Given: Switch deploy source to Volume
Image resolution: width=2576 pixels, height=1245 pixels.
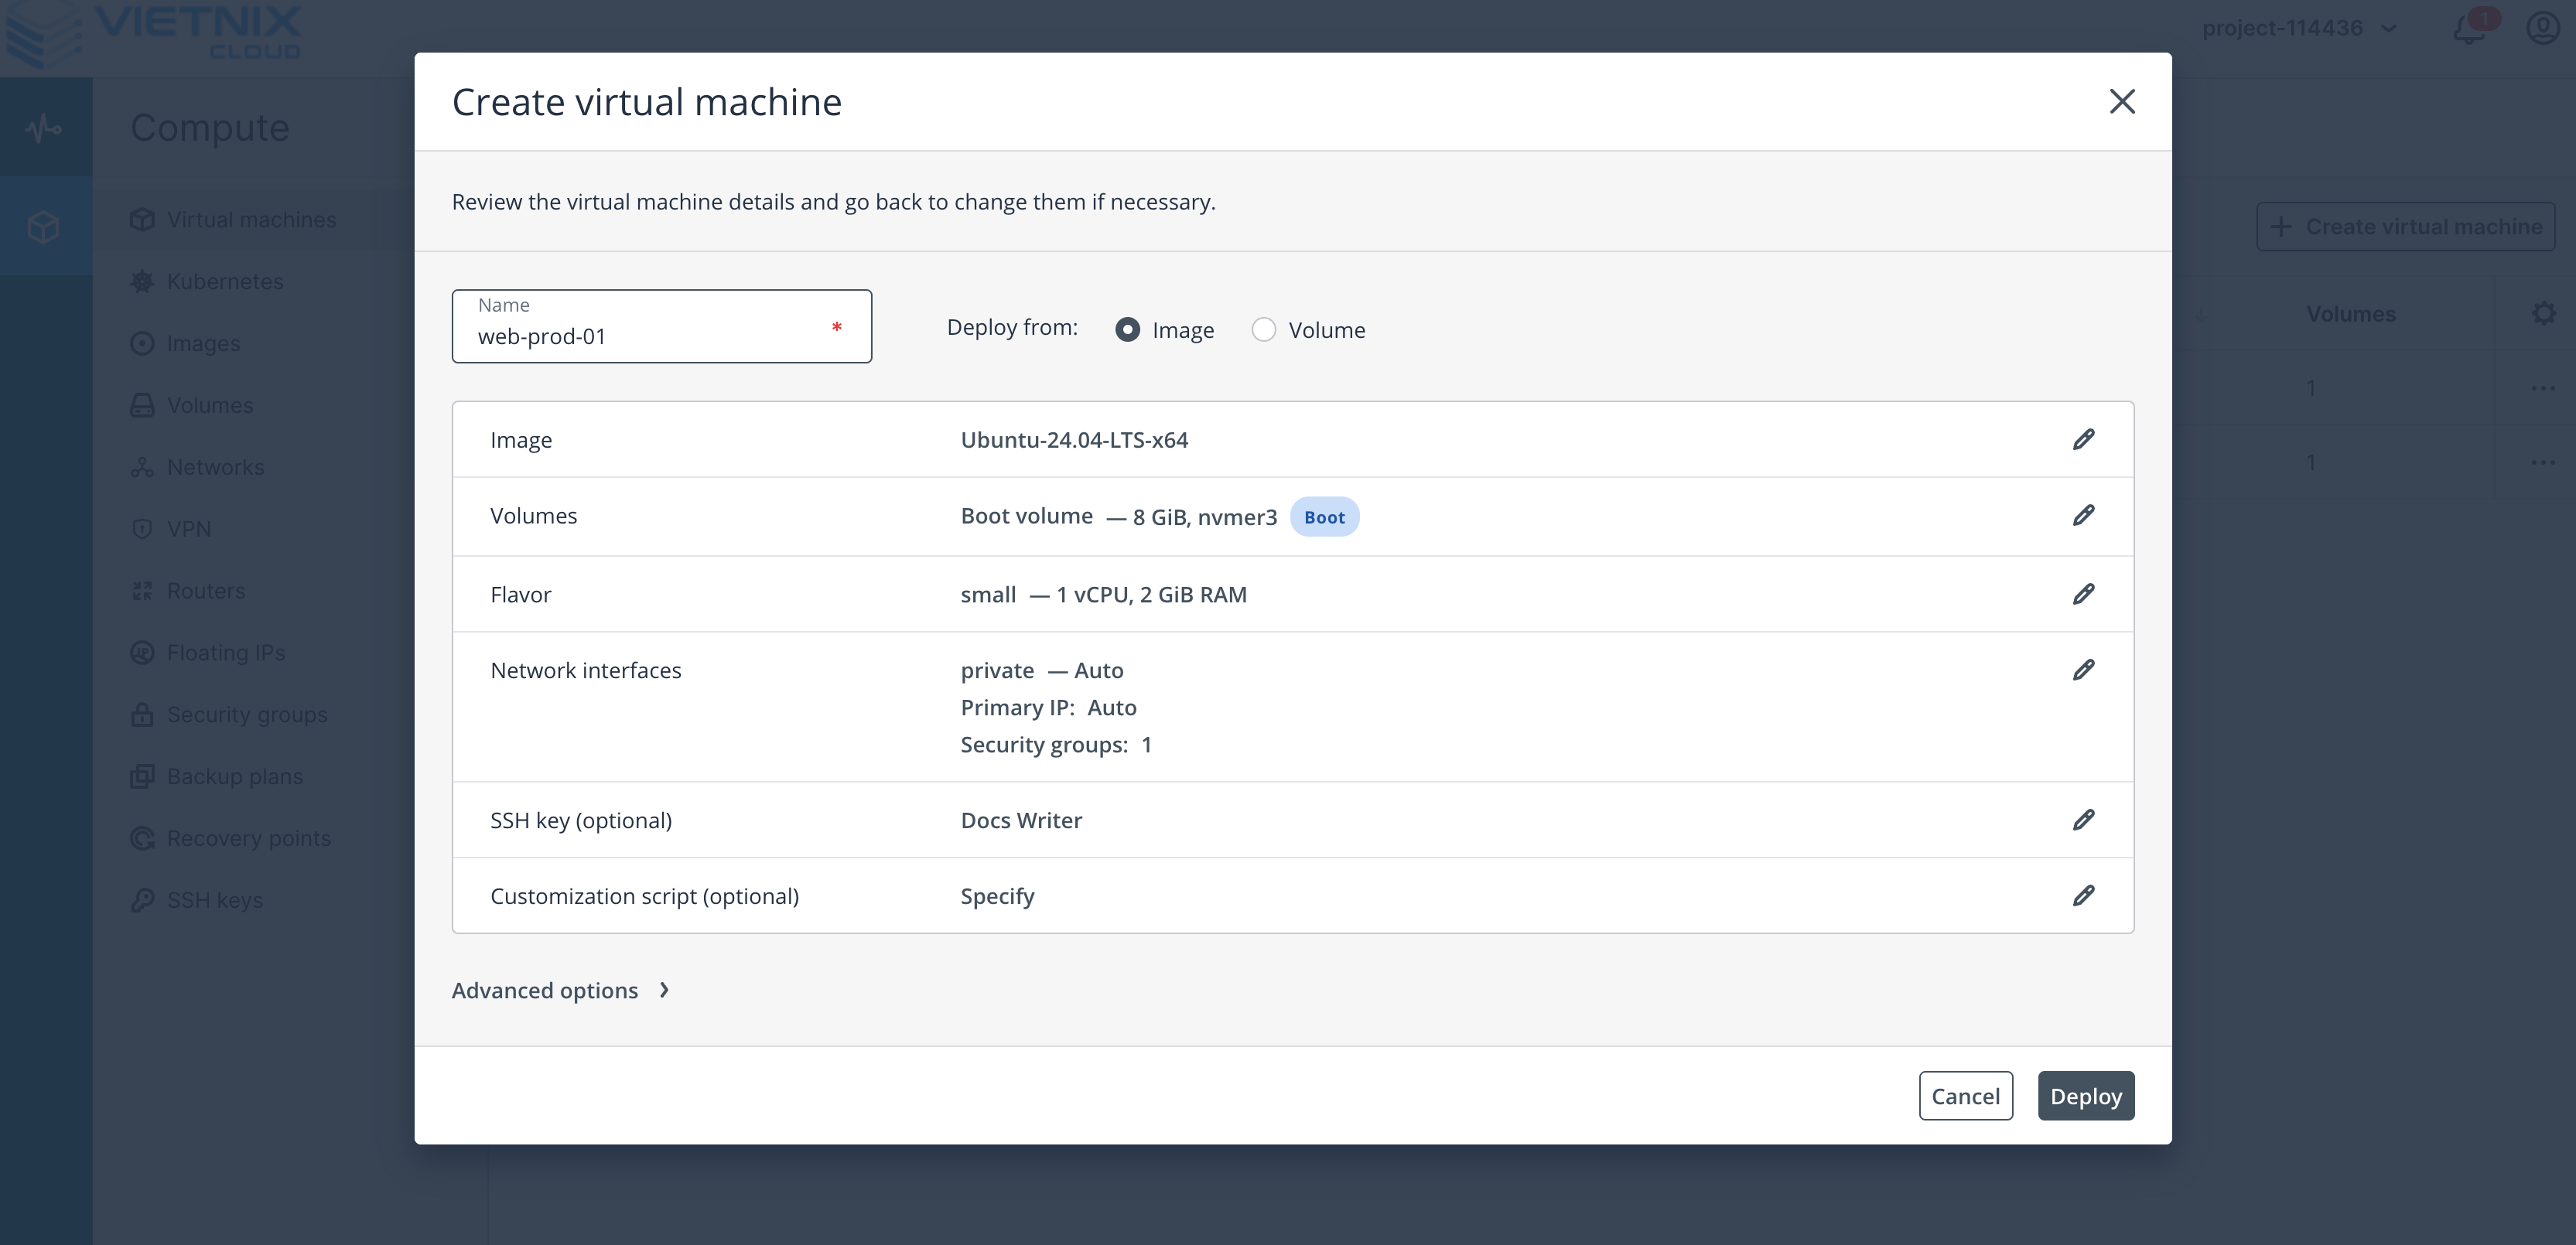Looking at the screenshot, I should pyautogui.click(x=1264, y=329).
